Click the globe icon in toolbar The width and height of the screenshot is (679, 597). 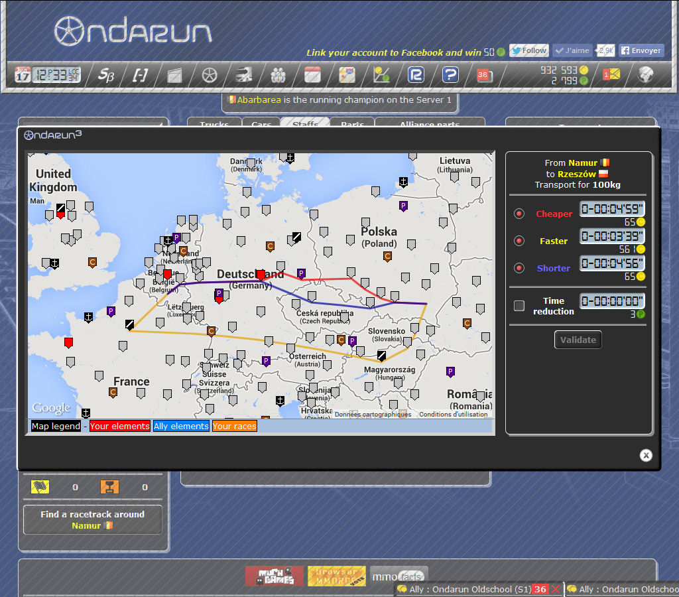[x=645, y=74]
